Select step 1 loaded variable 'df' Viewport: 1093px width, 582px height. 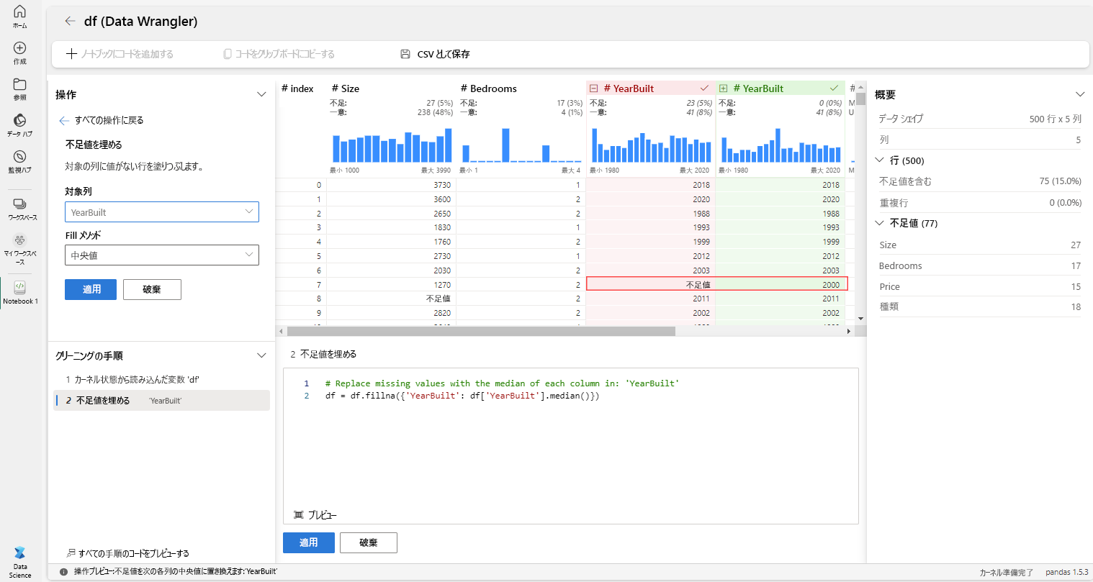pos(162,379)
